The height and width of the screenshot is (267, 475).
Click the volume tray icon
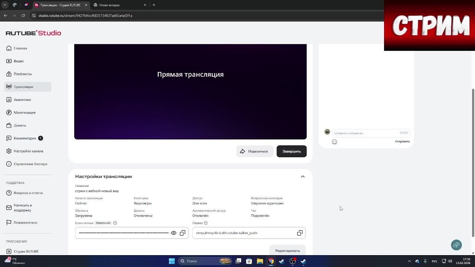click(450, 261)
